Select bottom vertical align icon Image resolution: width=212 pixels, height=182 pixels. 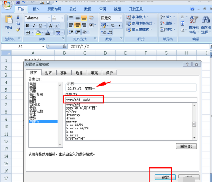click(84, 18)
